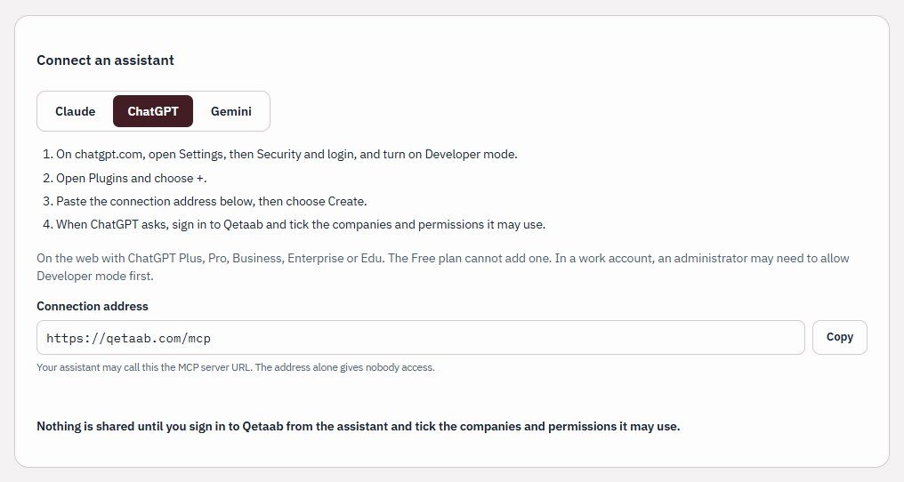
Task: Switch to the Claude tab
Action: click(76, 111)
